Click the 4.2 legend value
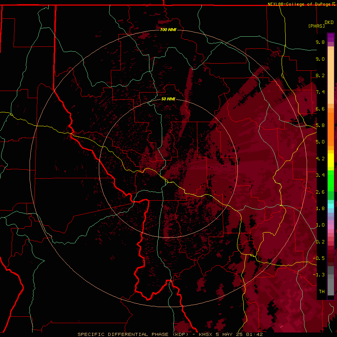This screenshot has width=337, height=337. (320, 159)
